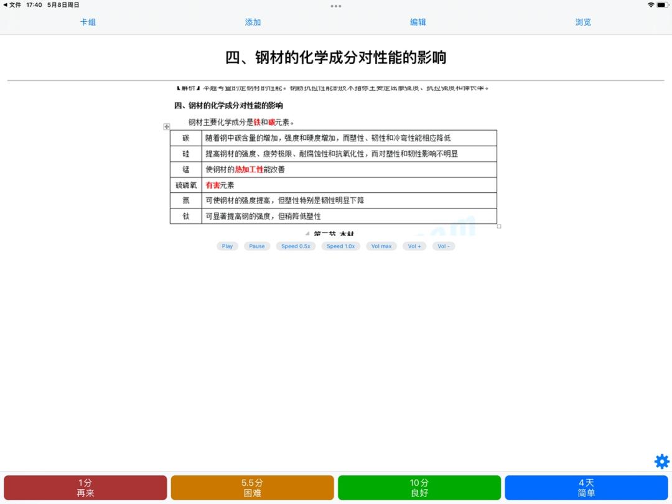Select the Wi-Fi icon in status bar

point(651,5)
